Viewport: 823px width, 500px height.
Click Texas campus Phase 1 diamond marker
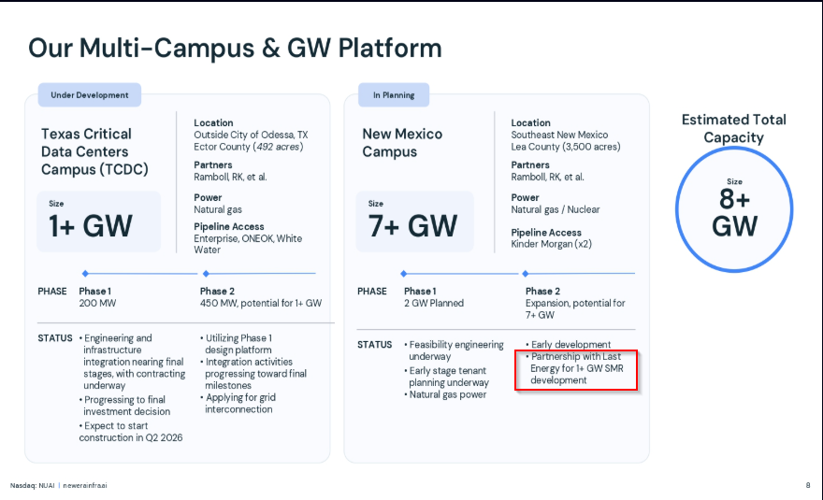tap(85, 273)
